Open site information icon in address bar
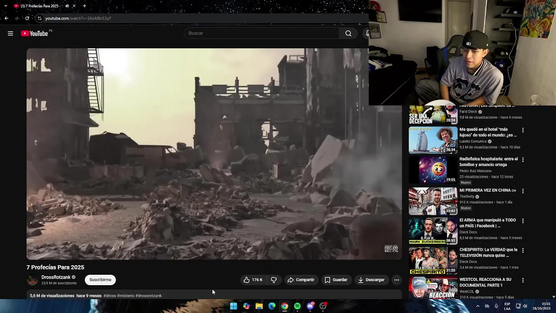Image resolution: width=556 pixels, height=313 pixels. [40, 18]
